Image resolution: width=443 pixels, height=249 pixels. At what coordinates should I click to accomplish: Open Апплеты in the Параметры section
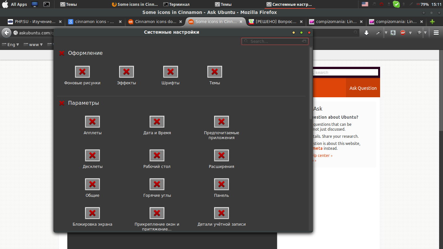pos(92,122)
